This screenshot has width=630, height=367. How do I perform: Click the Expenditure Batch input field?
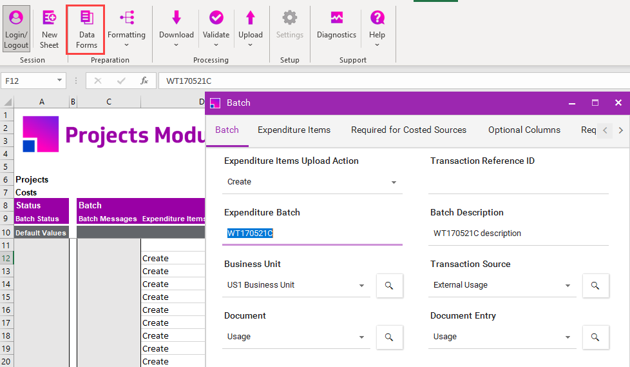coord(312,233)
